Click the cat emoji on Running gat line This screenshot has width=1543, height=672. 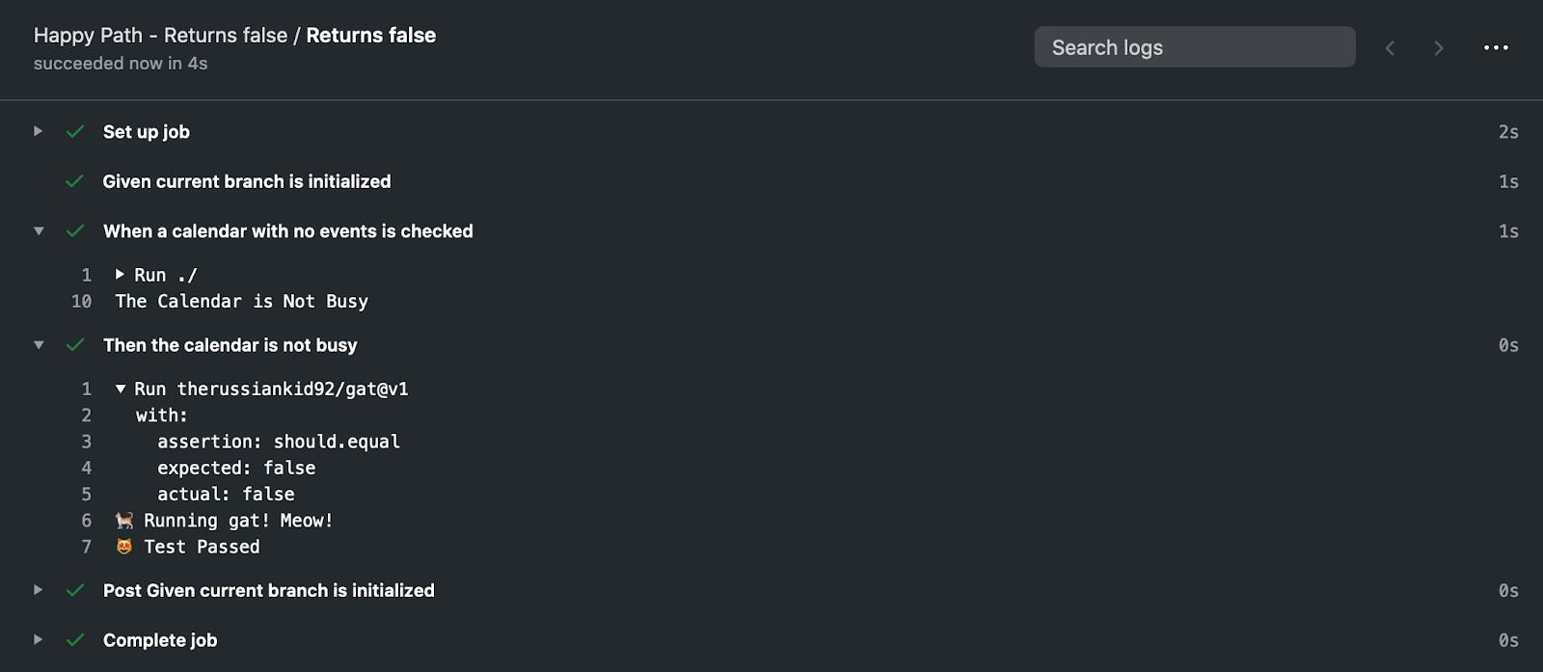click(x=124, y=521)
